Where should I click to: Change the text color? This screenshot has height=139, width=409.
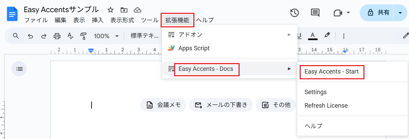(x=313, y=36)
